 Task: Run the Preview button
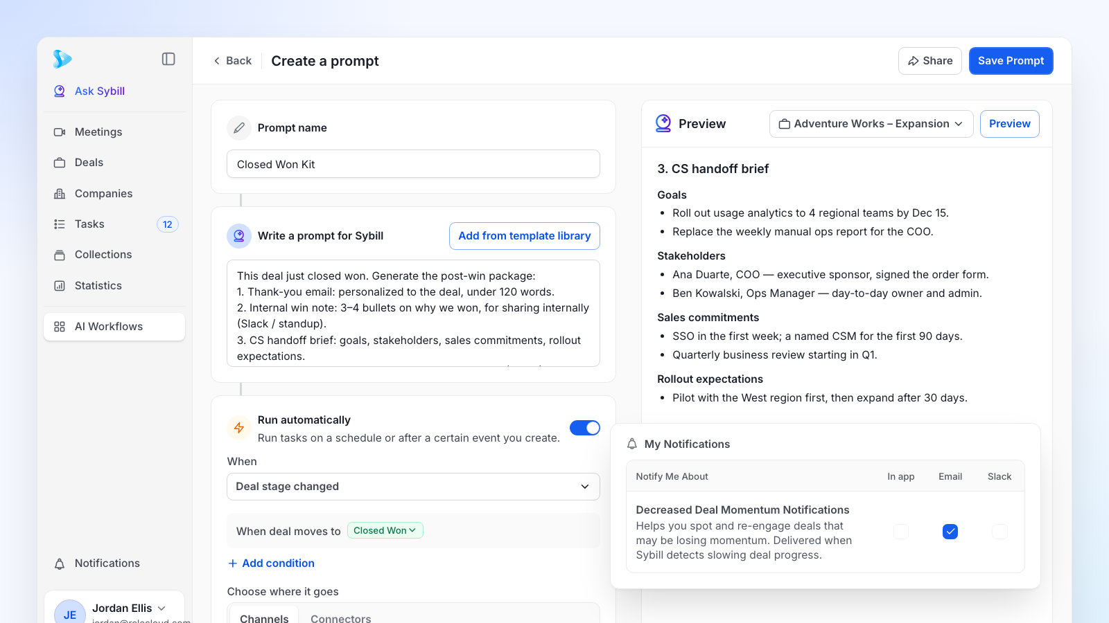[1010, 124]
